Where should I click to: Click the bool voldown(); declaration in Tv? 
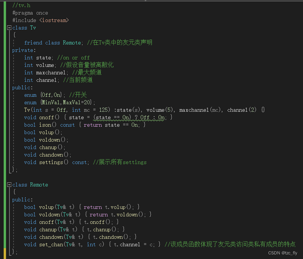[46, 140]
